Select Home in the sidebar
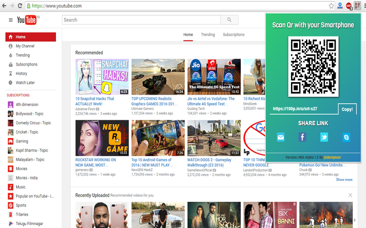Image resolution: width=366 pixels, height=228 pixels. pyautogui.click(x=30, y=37)
